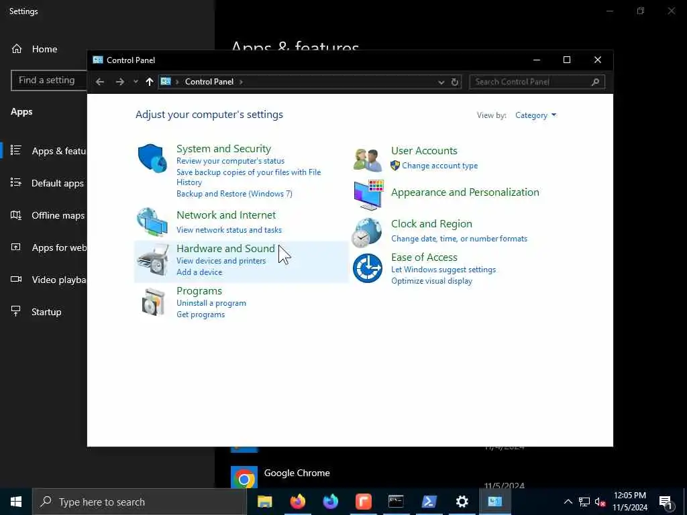Expand the recent locations dropdown arrow
The image size is (687, 515).
click(x=136, y=82)
